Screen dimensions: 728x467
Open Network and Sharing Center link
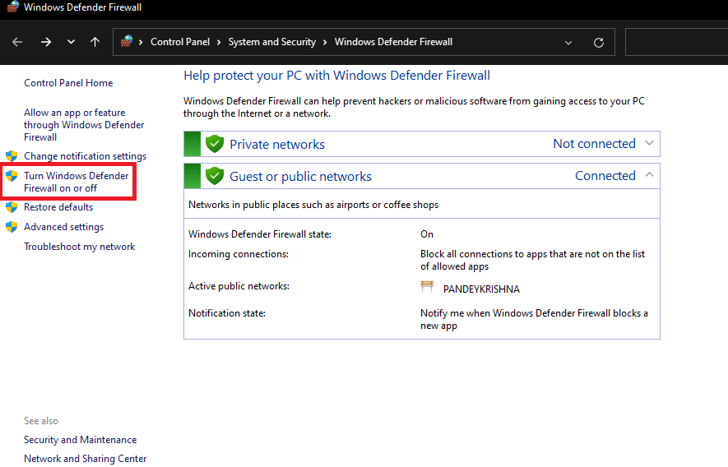tap(85, 459)
